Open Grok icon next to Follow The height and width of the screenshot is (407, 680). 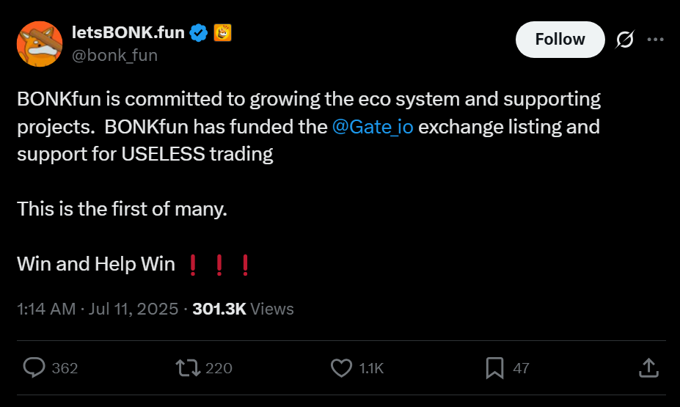coord(625,40)
